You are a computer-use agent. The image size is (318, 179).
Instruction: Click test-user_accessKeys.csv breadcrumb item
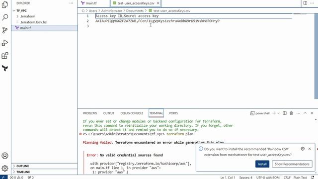[x=169, y=11]
